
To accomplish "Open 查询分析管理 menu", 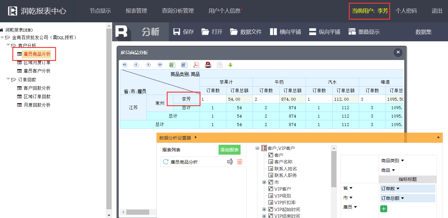I will [178, 11].
